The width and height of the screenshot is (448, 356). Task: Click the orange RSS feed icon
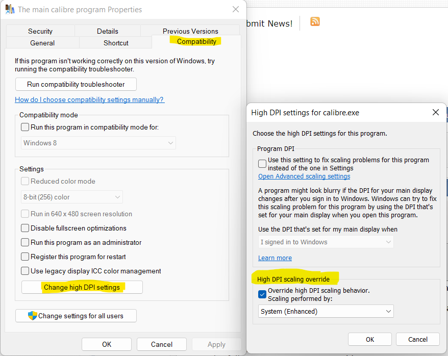(x=315, y=22)
